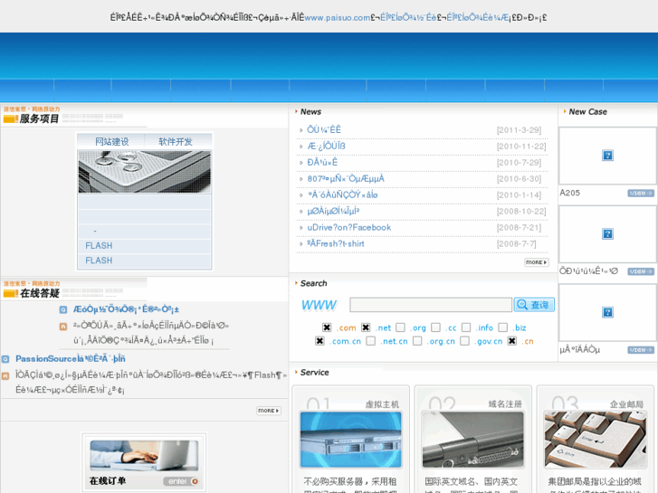The width and height of the screenshot is (658, 493).
Task: Click the Service section heading
Action: 314,372
